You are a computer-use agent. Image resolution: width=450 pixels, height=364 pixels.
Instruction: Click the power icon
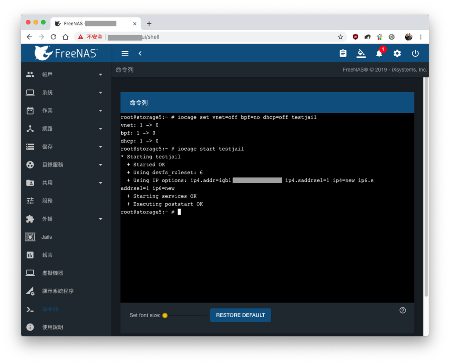coord(415,54)
